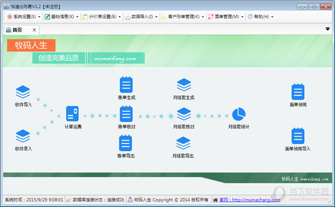Expand the 客户账单管理(K) dropdown arrow
335x207 pixels.
click(x=203, y=17)
